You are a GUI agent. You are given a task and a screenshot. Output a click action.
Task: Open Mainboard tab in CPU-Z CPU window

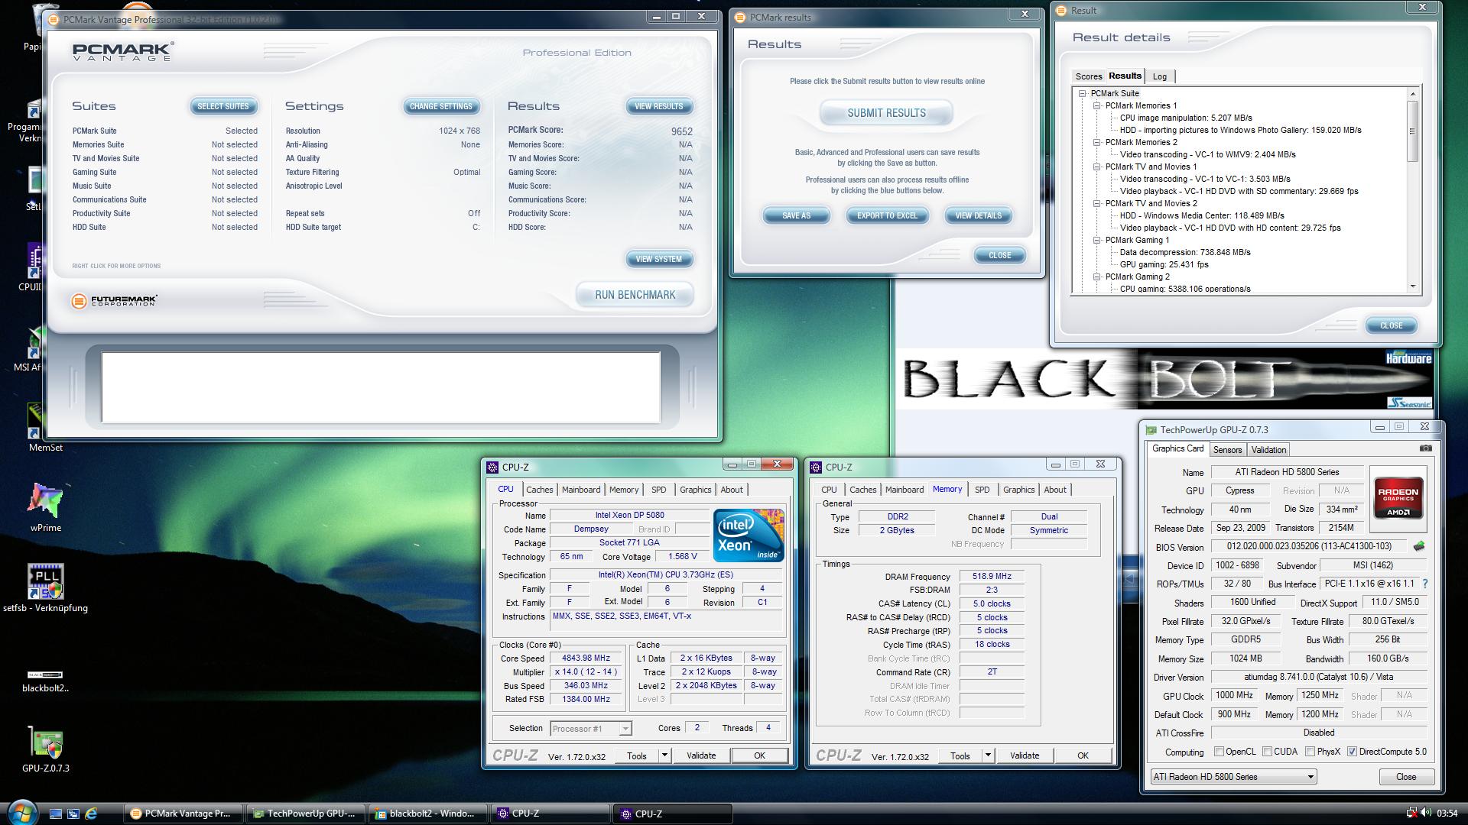[x=581, y=490]
